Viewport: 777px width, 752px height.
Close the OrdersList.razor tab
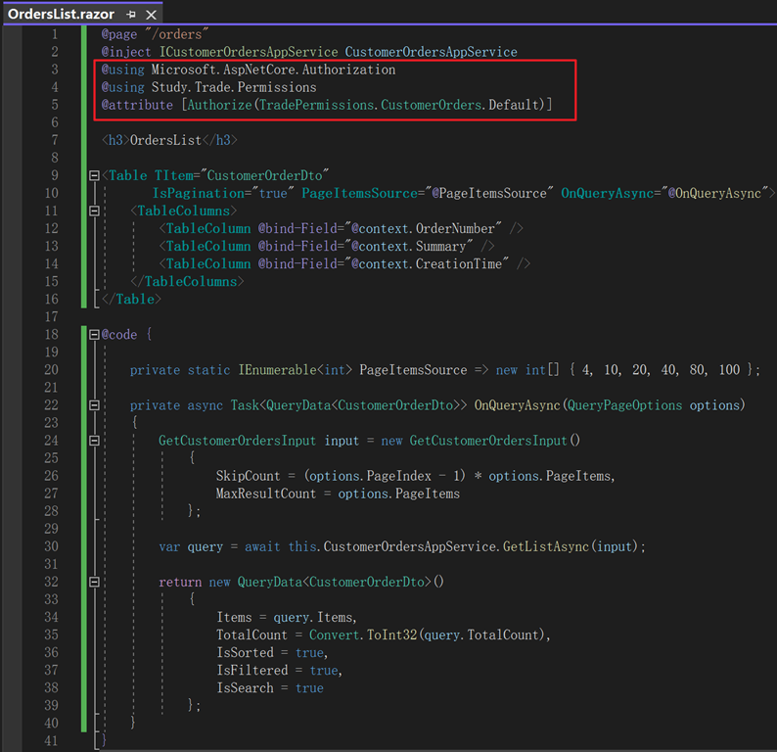[x=151, y=15]
